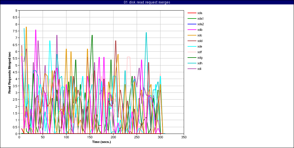Click the pink sdf legend line

pyautogui.click(x=191, y=52)
